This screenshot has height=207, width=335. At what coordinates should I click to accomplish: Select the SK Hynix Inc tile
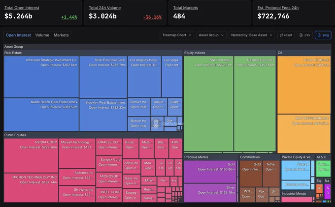click(x=77, y=194)
